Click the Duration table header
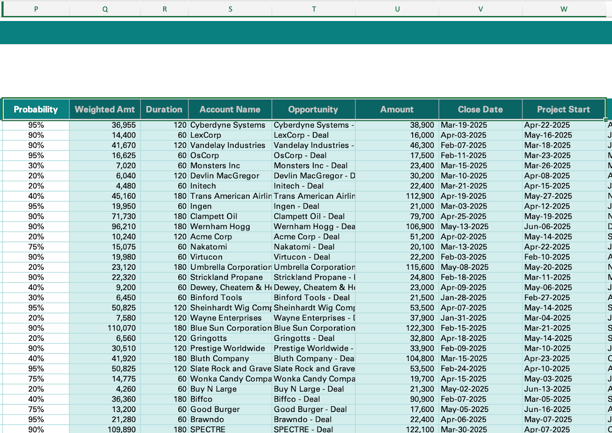This screenshot has height=433, width=612. click(x=164, y=109)
